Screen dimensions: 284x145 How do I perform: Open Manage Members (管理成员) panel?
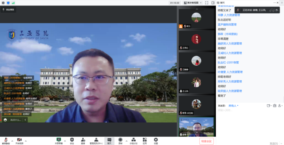tap(96, 141)
